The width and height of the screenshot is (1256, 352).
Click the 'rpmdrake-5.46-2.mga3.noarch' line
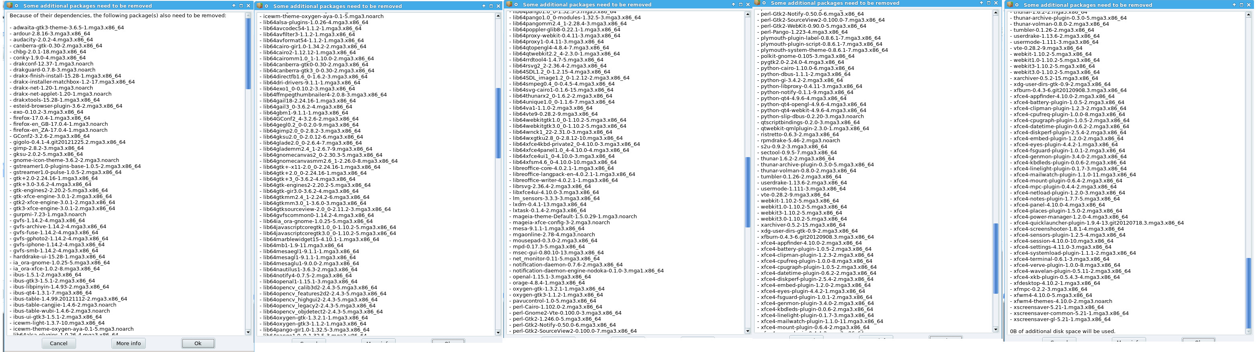(x=798, y=140)
